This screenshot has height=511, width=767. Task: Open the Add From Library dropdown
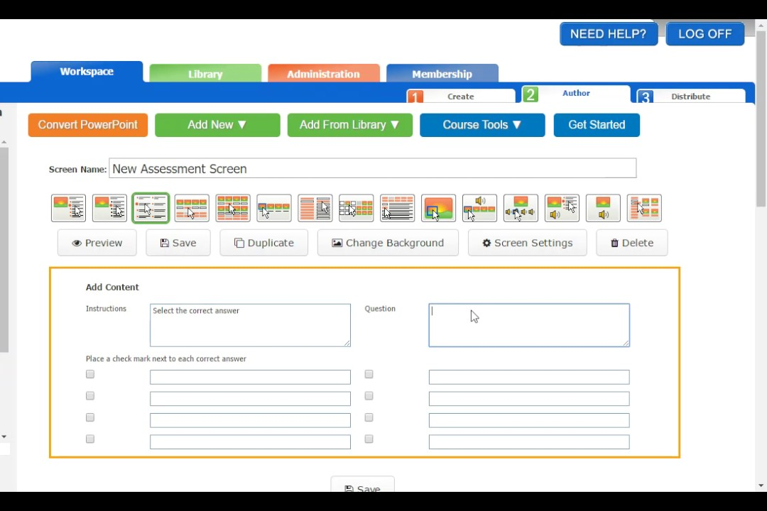click(349, 124)
